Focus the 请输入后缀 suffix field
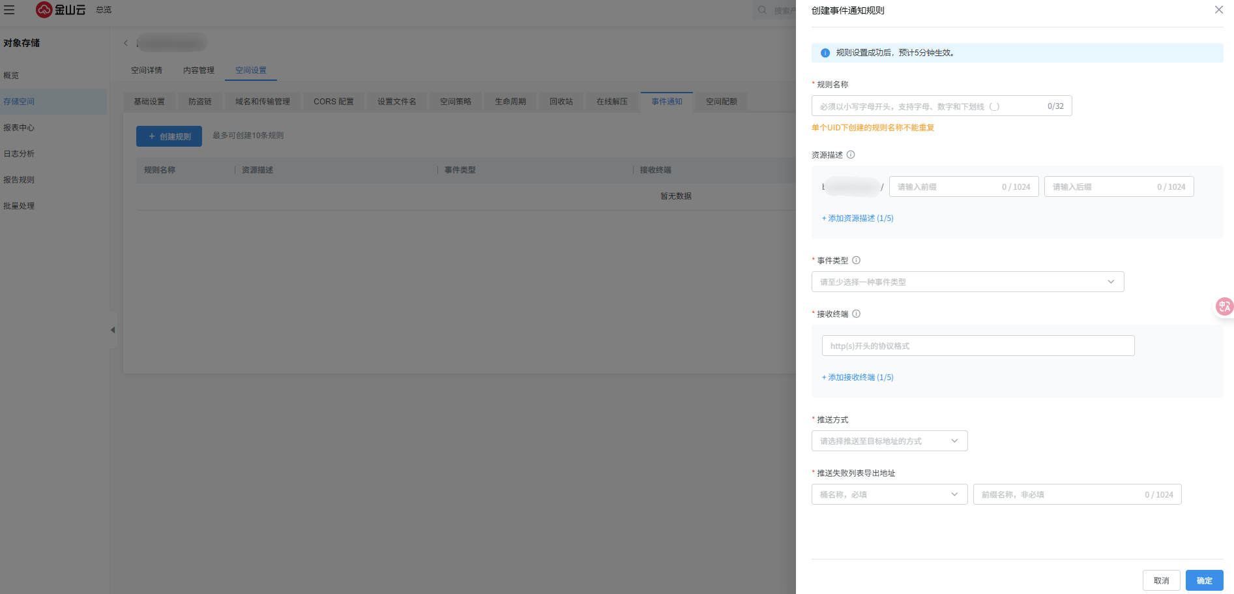 pos(1119,186)
